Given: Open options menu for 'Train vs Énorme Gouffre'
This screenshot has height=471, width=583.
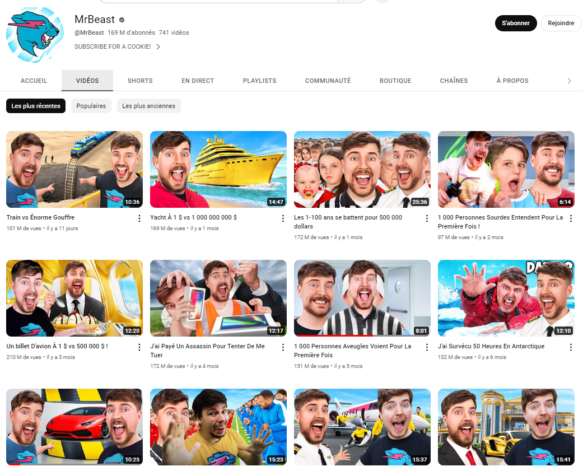Looking at the screenshot, I should pyautogui.click(x=139, y=218).
